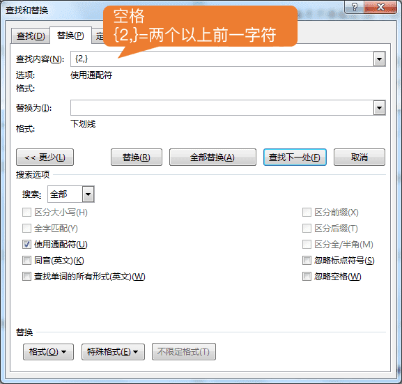402x384 pixels.
Task: Click the 替换(R) button
Action: pyautogui.click(x=137, y=158)
